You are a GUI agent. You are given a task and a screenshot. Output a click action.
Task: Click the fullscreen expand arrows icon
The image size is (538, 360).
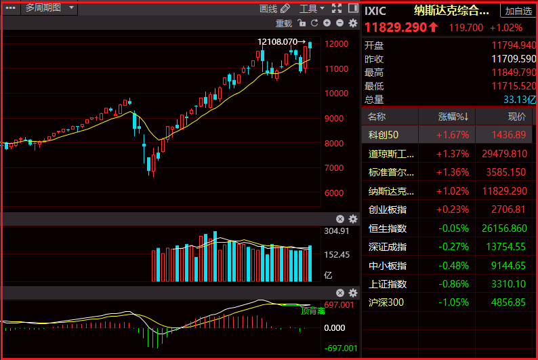click(x=337, y=8)
